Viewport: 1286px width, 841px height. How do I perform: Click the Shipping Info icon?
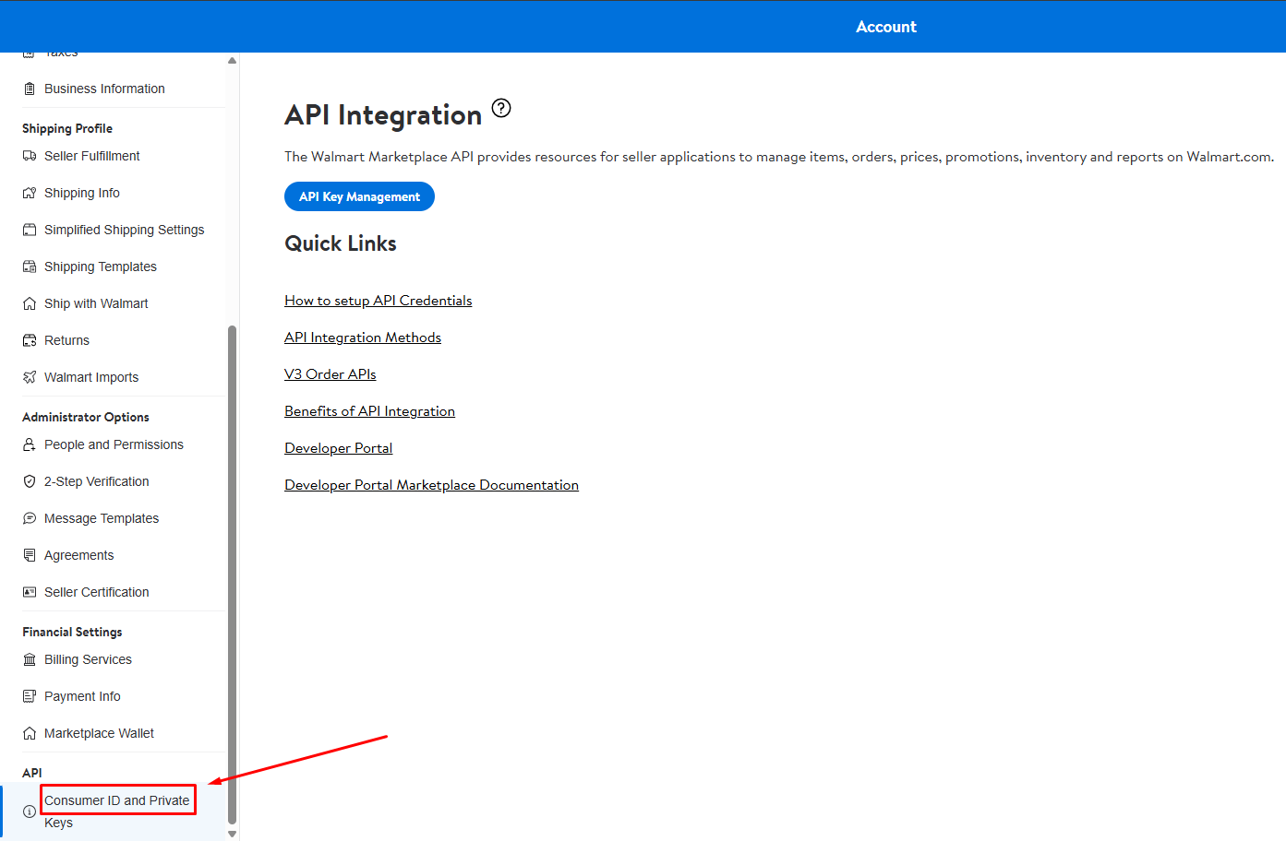pyautogui.click(x=30, y=193)
